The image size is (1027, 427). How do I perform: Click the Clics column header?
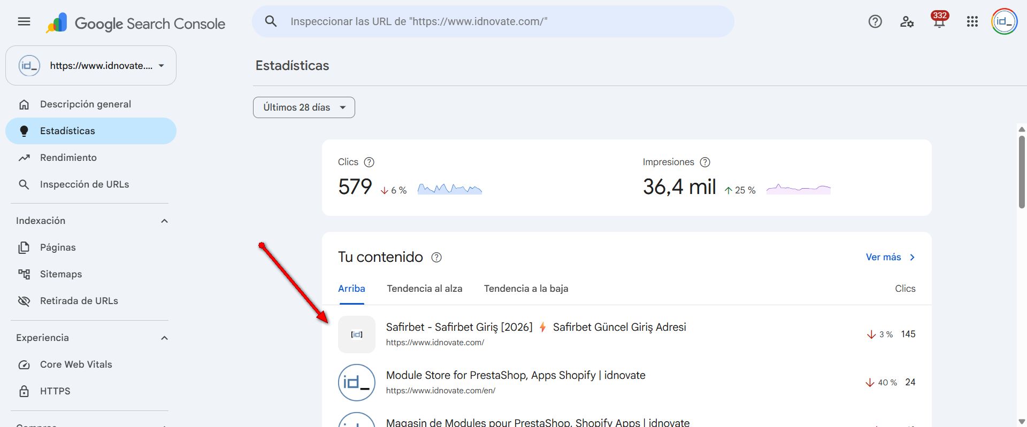click(905, 289)
